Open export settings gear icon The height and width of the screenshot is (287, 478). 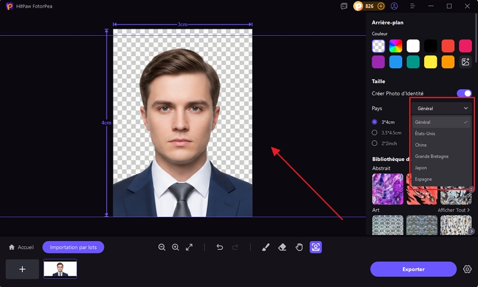pos(467,269)
